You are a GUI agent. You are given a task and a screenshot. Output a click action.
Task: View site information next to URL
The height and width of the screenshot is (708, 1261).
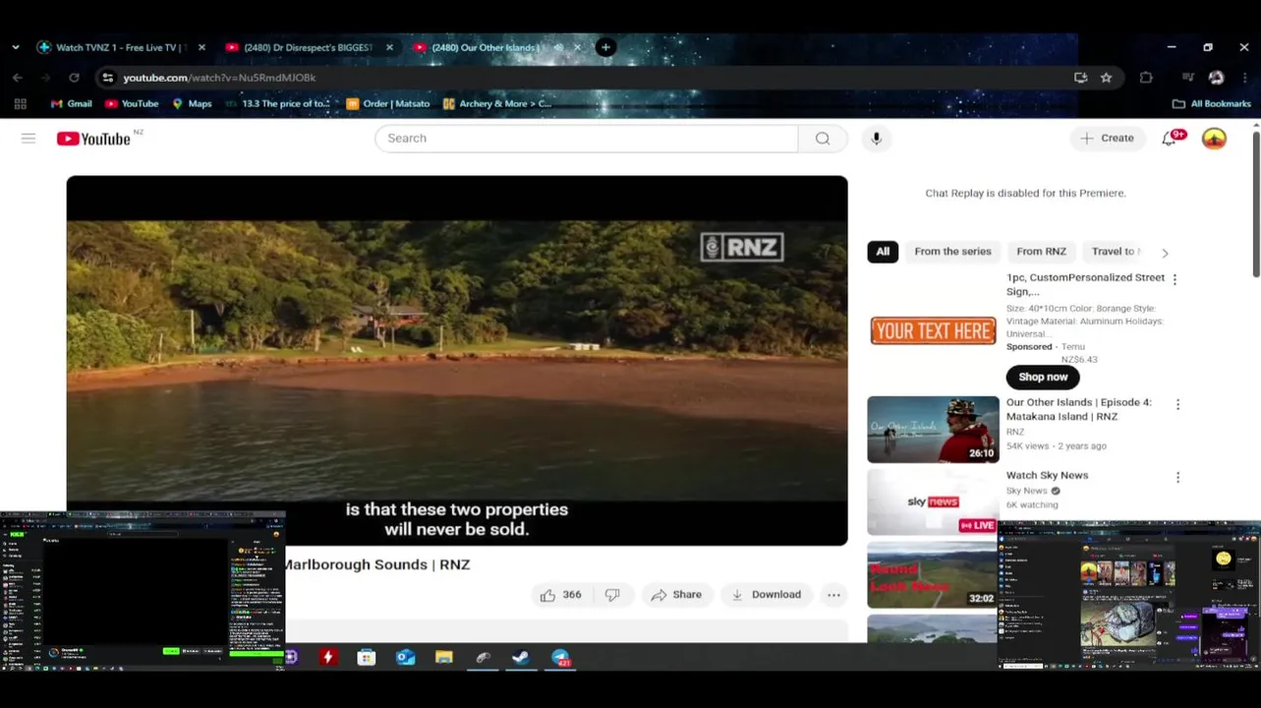(107, 78)
